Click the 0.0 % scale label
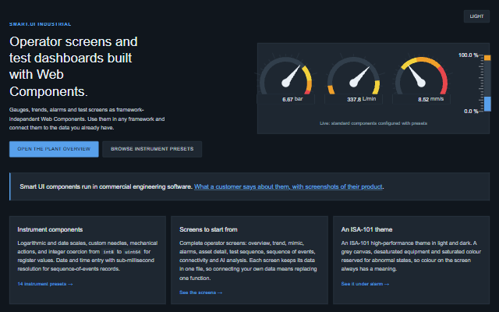499x312 pixels. point(471,111)
